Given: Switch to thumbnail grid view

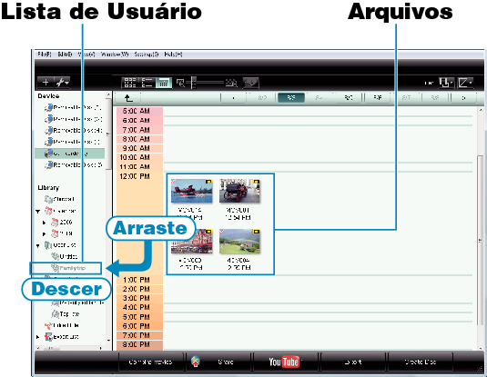Looking at the screenshot, I should pyautogui.click(x=130, y=83).
